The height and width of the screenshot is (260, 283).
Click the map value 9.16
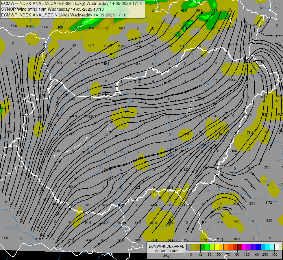[x=251, y=168]
